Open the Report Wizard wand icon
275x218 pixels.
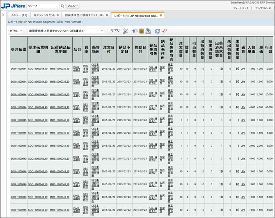tap(165, 31)
